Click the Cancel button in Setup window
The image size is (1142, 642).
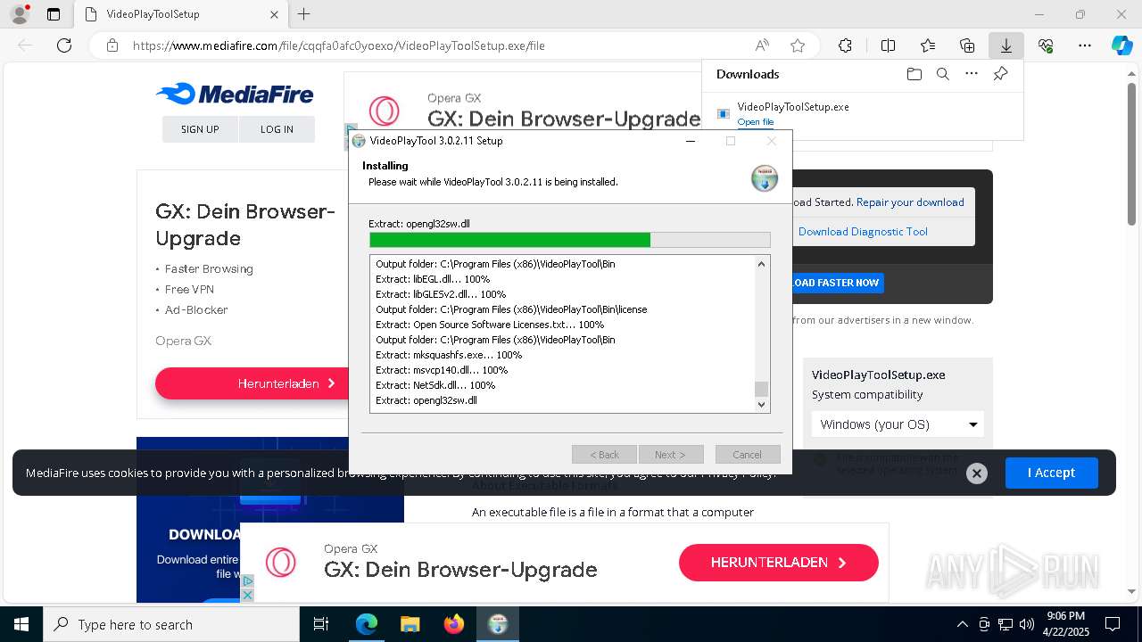[748, 455]
